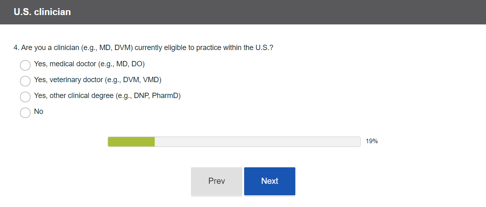Click the 'Yes, veterinary doctor (e.g., DVM, VMD)' label
The height and width of the screenshot is (207, 486).
(98, 80)
